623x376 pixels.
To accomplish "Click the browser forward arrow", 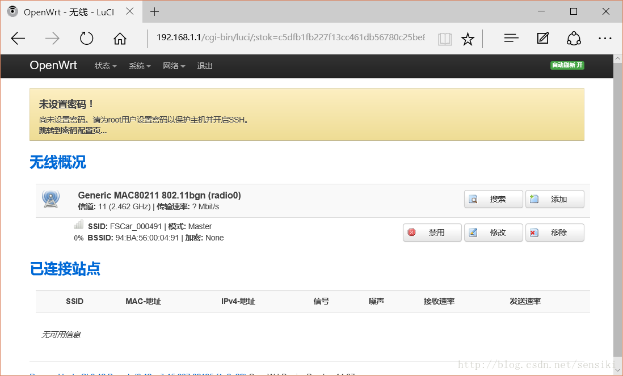I will pyautogui.click(x=52, y=39).
